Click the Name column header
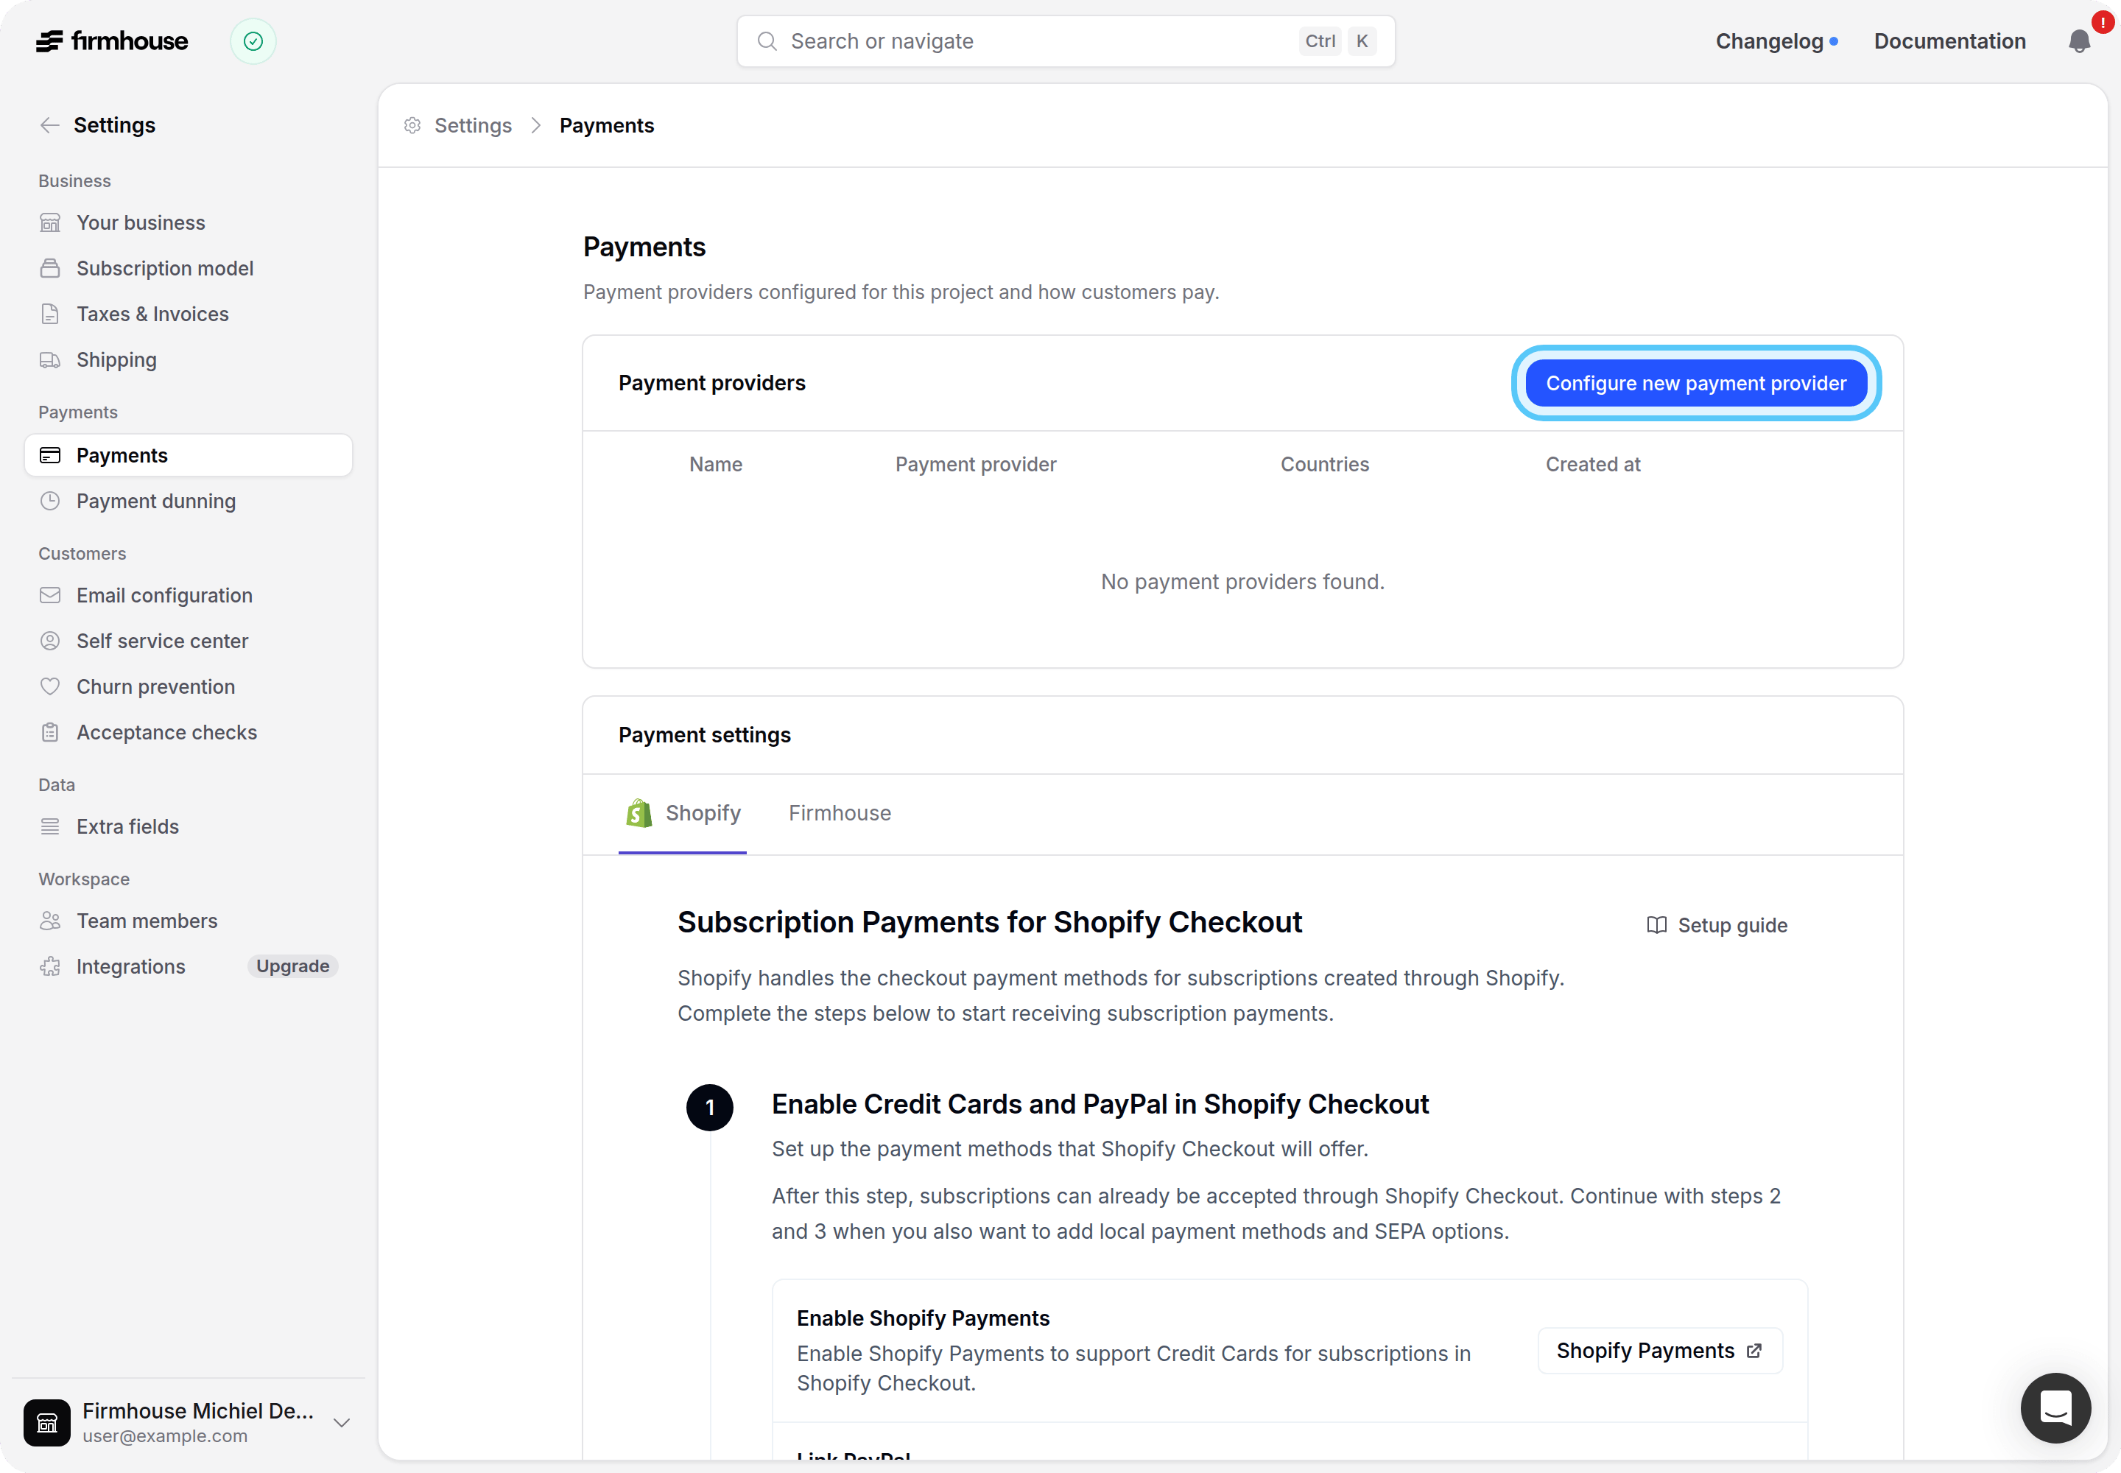Viewport: 2121px width, 1473px height. click(715, 465)
